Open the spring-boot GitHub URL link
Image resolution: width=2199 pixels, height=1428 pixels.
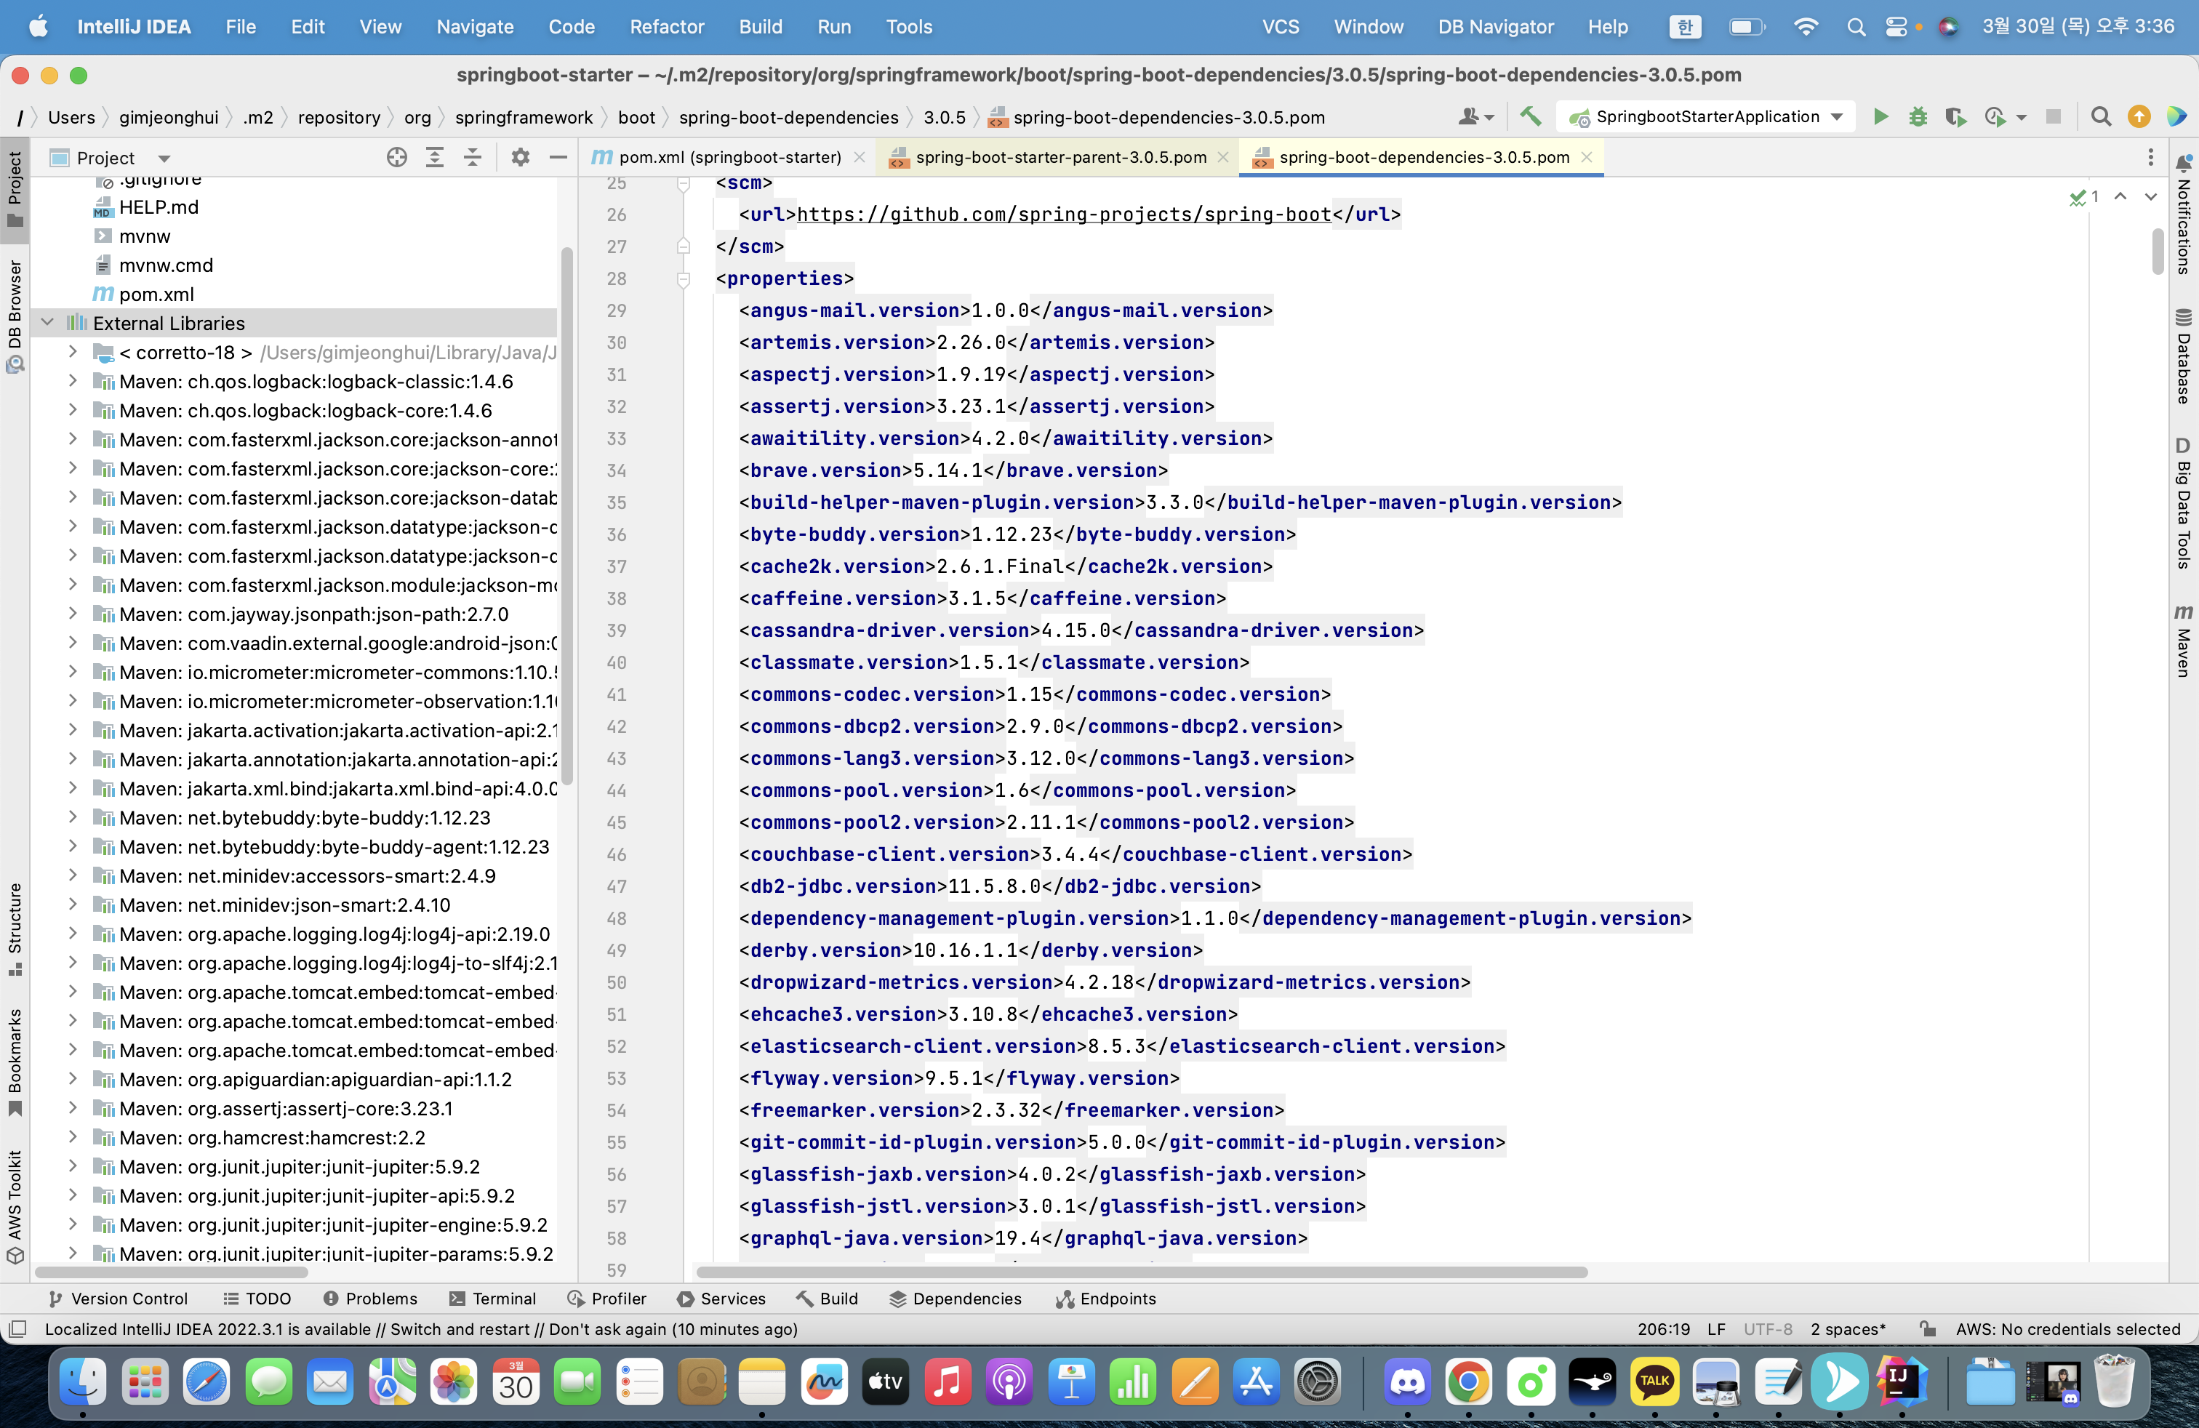pyautogui.click(x=1063, y=214)
